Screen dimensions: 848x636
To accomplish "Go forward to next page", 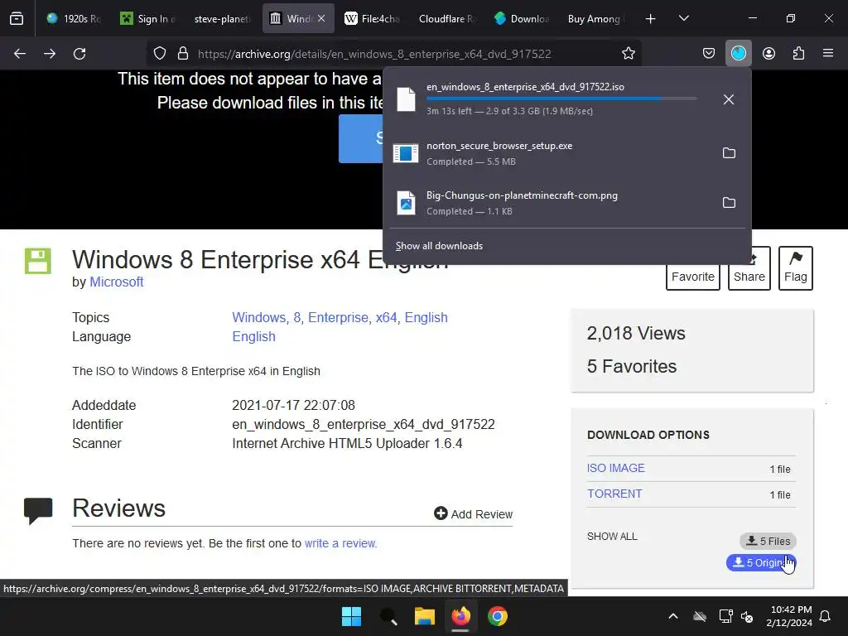I will coord(50,54).
